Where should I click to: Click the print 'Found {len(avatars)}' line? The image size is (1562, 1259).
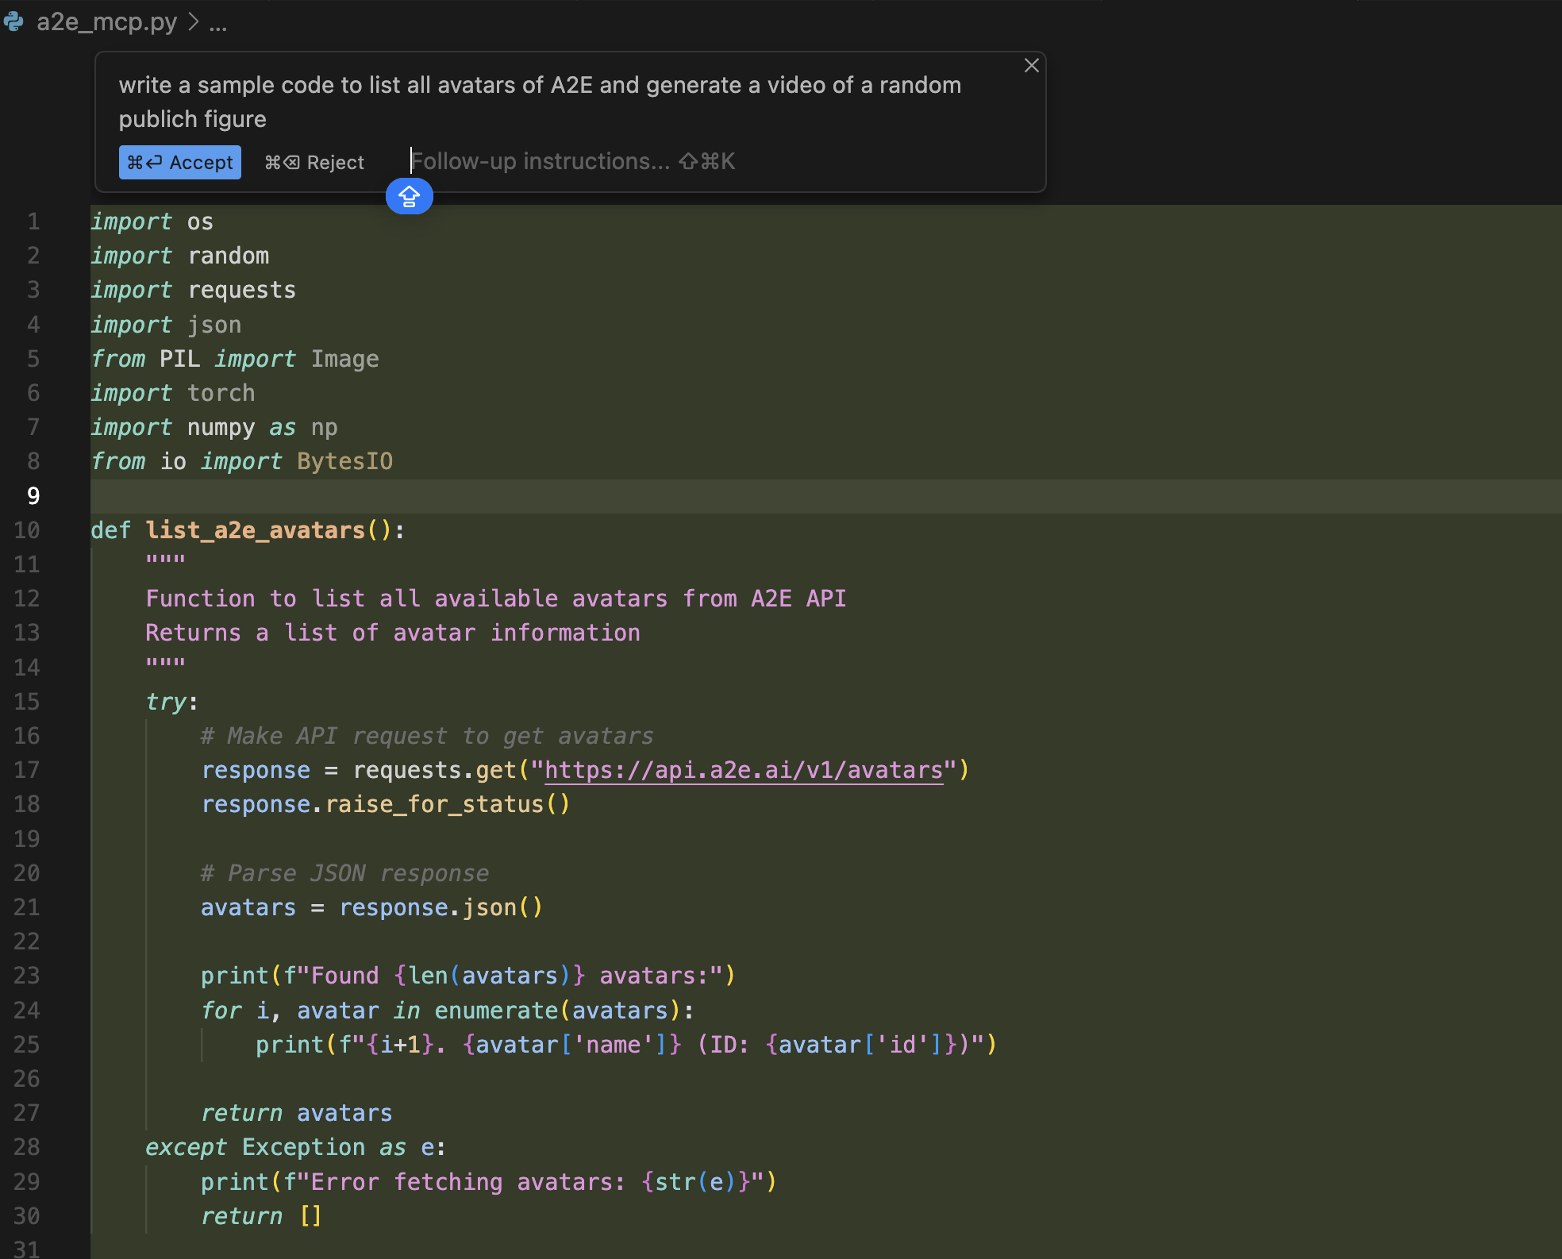click(468, 976)
